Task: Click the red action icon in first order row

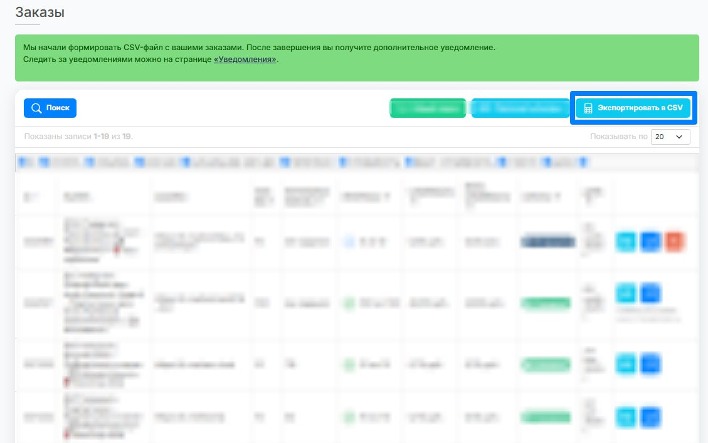Action: tap(674, 242)
